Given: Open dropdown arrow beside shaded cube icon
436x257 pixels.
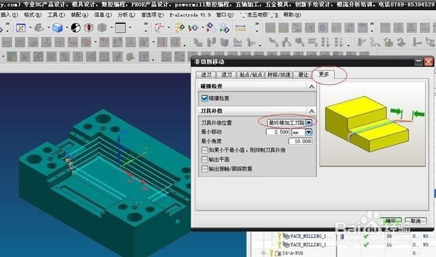Looking at the screenshot, I should pyautogui.click(x=67, y=28).
